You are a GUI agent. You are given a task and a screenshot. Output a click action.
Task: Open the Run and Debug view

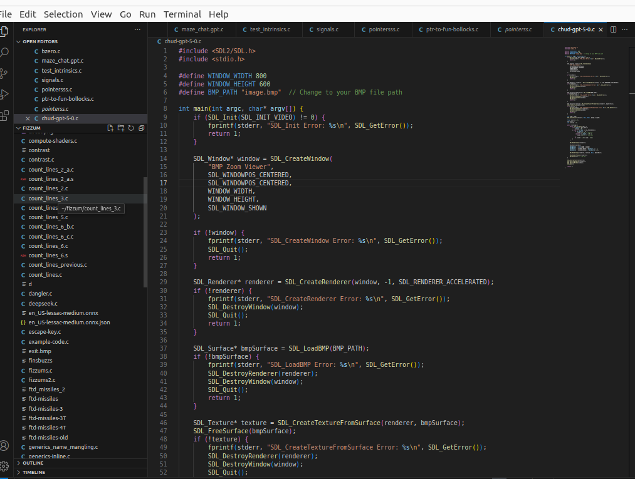click(x=4, y=95)
